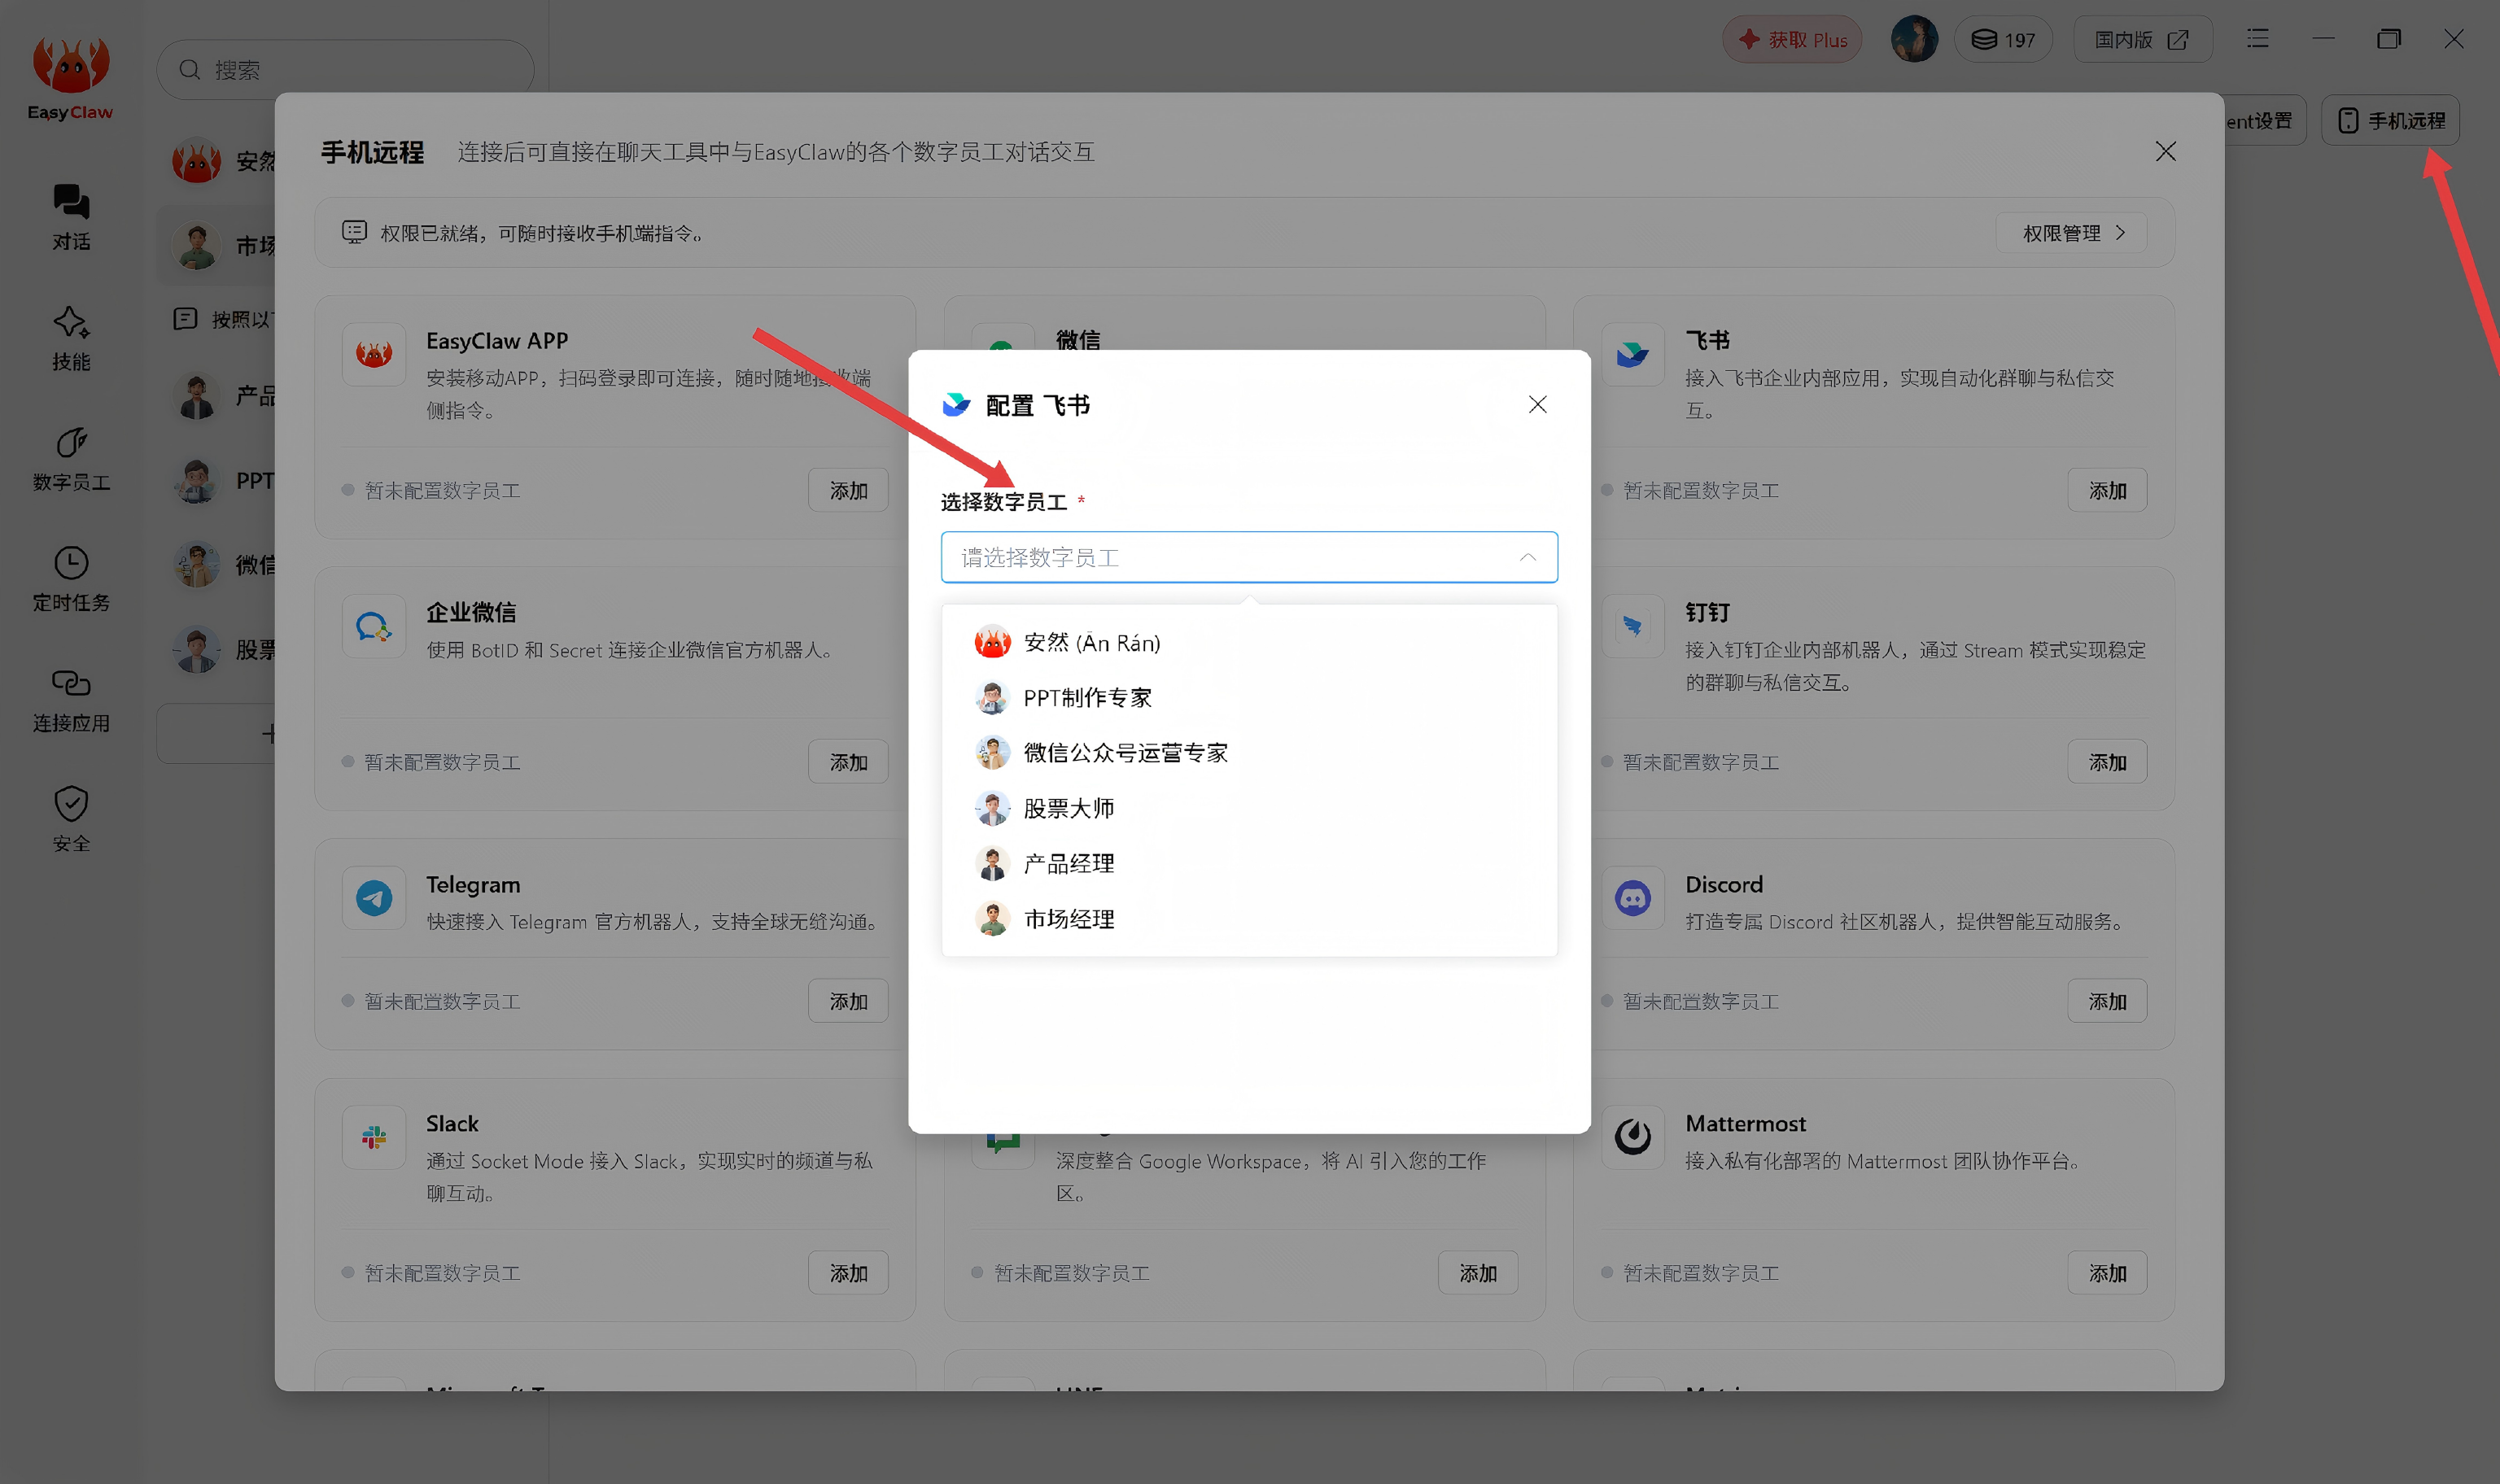
Task: Click 添加 on the 企业微信 card
Action: tap(848, 762)
